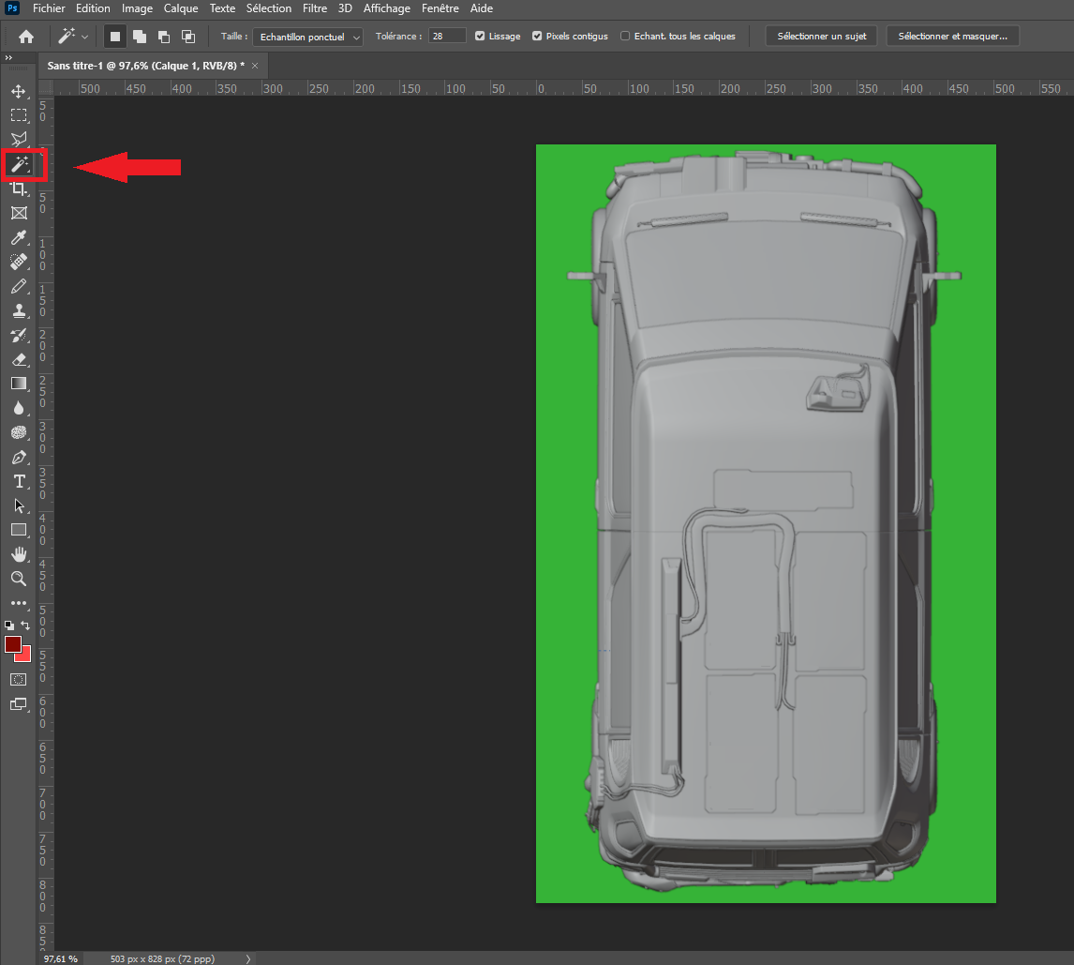Click Sélectionner un sujet button
1074x965 pixels.
point(821,37)
